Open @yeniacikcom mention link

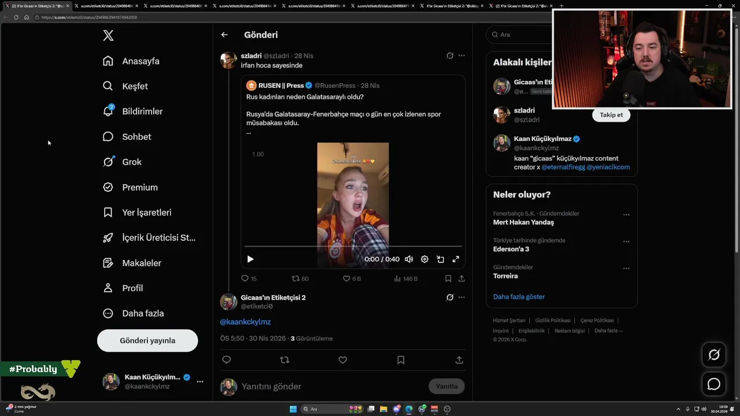[x=608, y=167]
